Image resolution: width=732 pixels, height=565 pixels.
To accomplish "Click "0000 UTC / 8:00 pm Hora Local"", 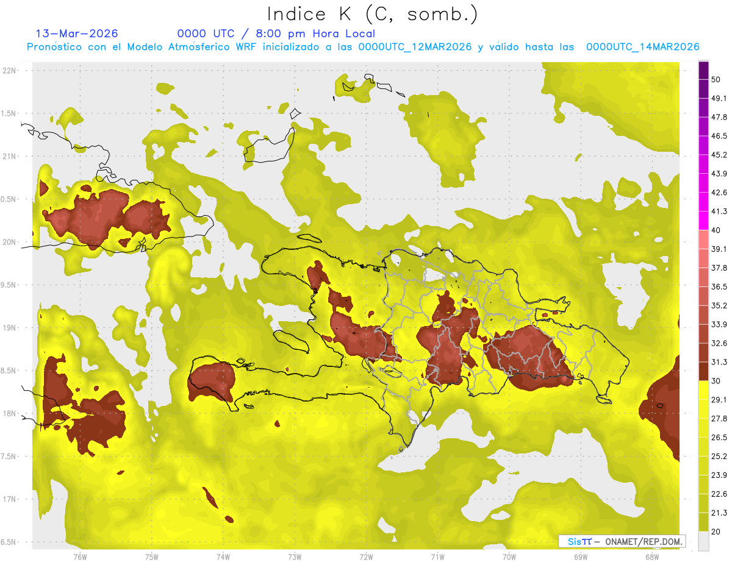I will pos(276,34).
